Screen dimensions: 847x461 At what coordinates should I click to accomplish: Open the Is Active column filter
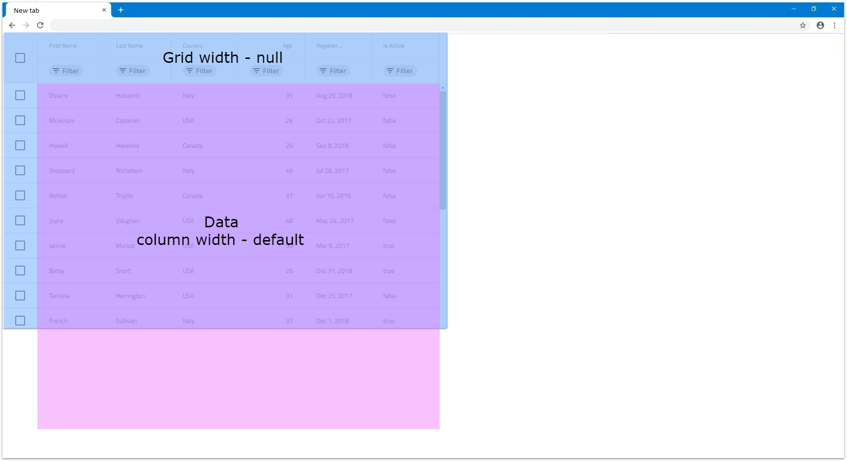tap(400, 71)
